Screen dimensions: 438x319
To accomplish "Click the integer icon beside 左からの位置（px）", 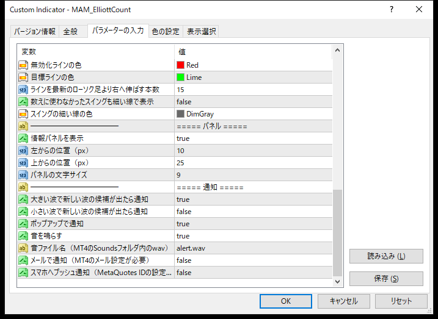I will (x=23, y=151).
